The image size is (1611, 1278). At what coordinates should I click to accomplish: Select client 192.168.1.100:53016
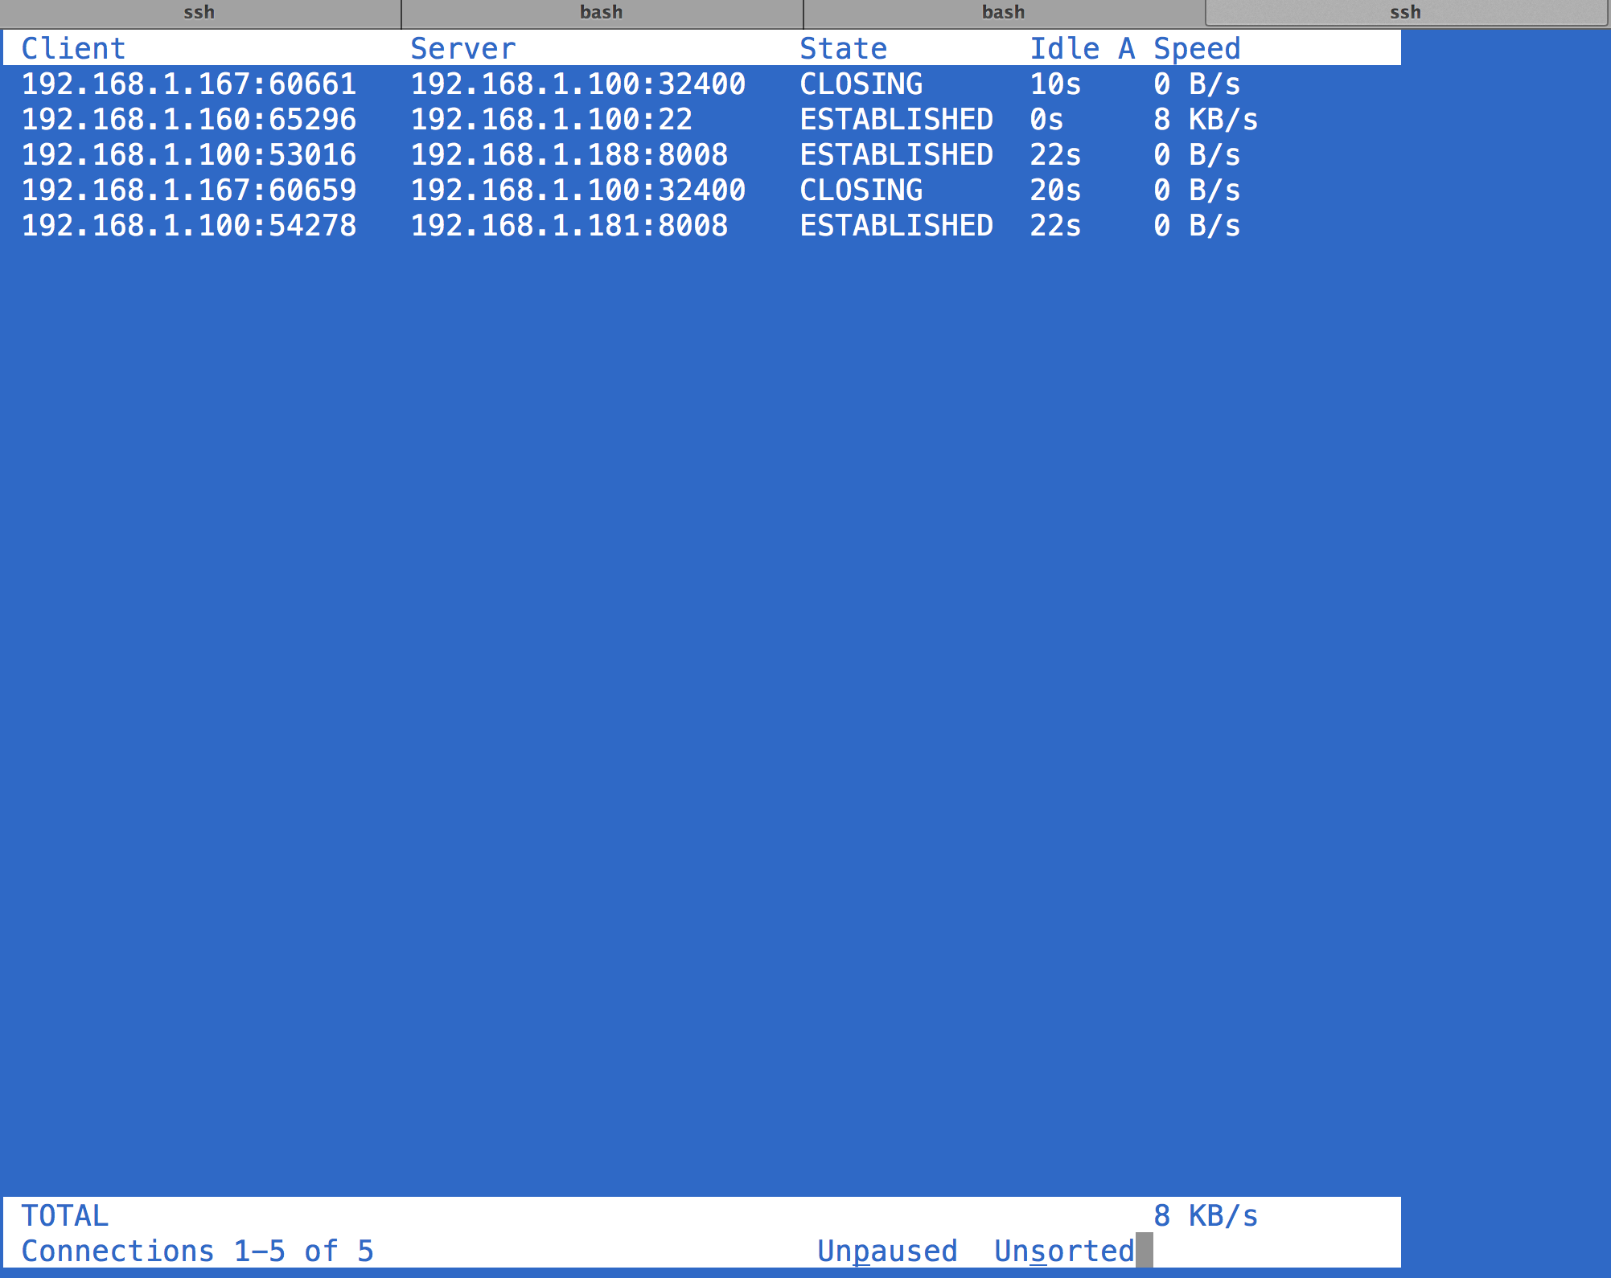(189, 154)
